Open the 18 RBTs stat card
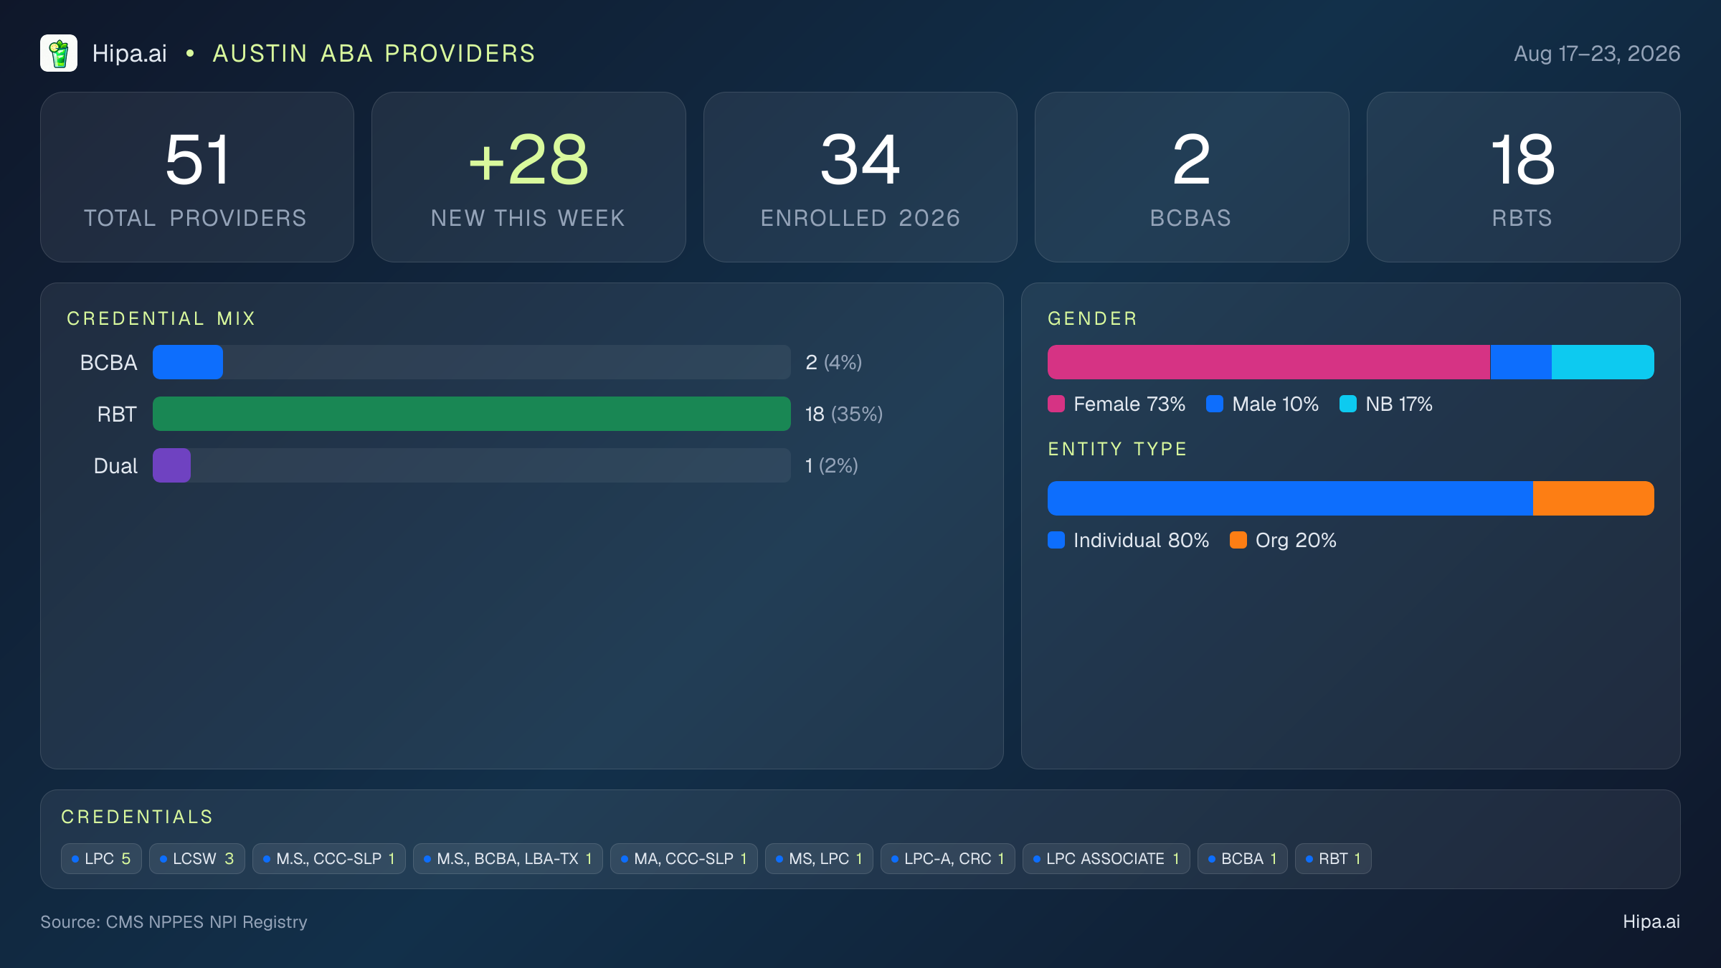This screenshot has width=1721, height=968. pyautogui.click(x=1523, y=177)
